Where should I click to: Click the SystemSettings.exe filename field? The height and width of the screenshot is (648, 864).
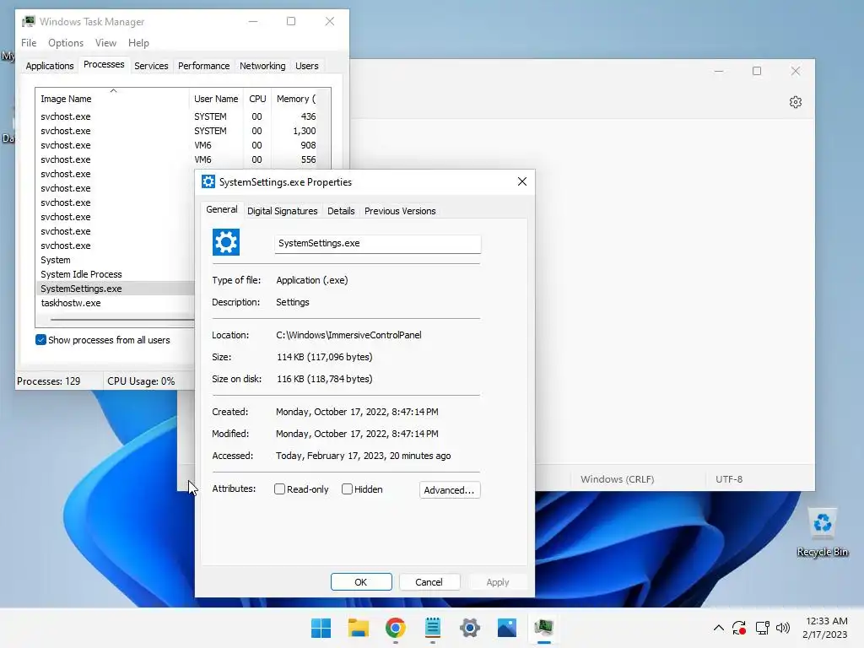[x=377, y=244]
